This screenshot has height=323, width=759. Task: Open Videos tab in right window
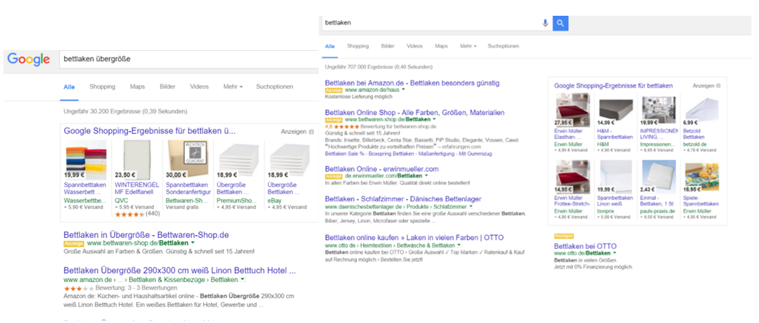click(414, 46)
